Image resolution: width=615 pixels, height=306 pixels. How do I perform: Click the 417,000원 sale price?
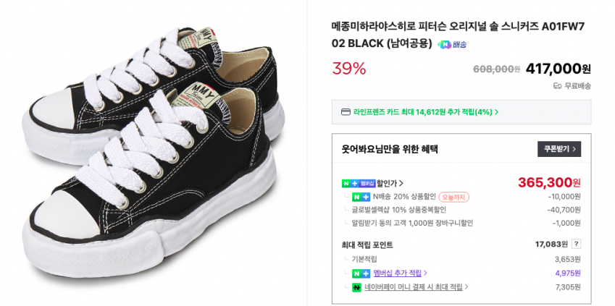tap(558, 69)
